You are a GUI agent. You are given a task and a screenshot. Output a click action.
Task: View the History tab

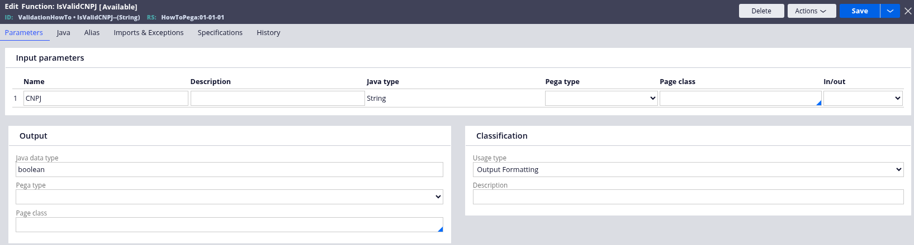coord(268,33)
